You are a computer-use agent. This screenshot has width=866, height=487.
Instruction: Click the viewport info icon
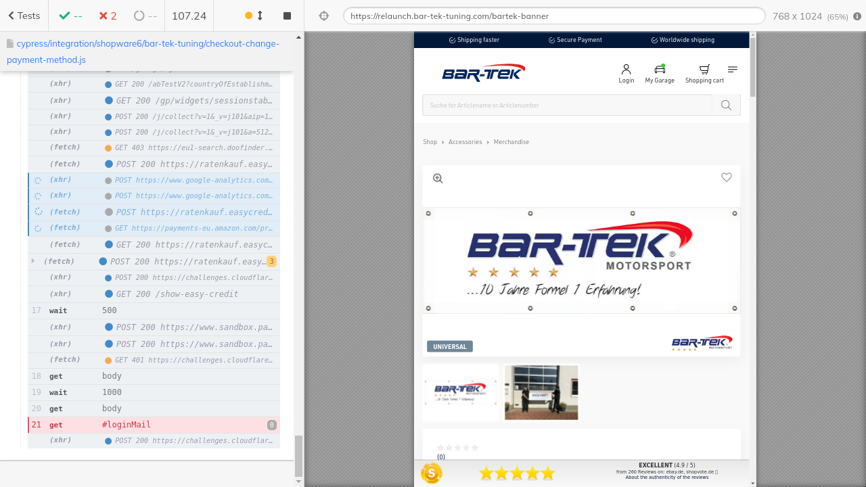point(857,16)
